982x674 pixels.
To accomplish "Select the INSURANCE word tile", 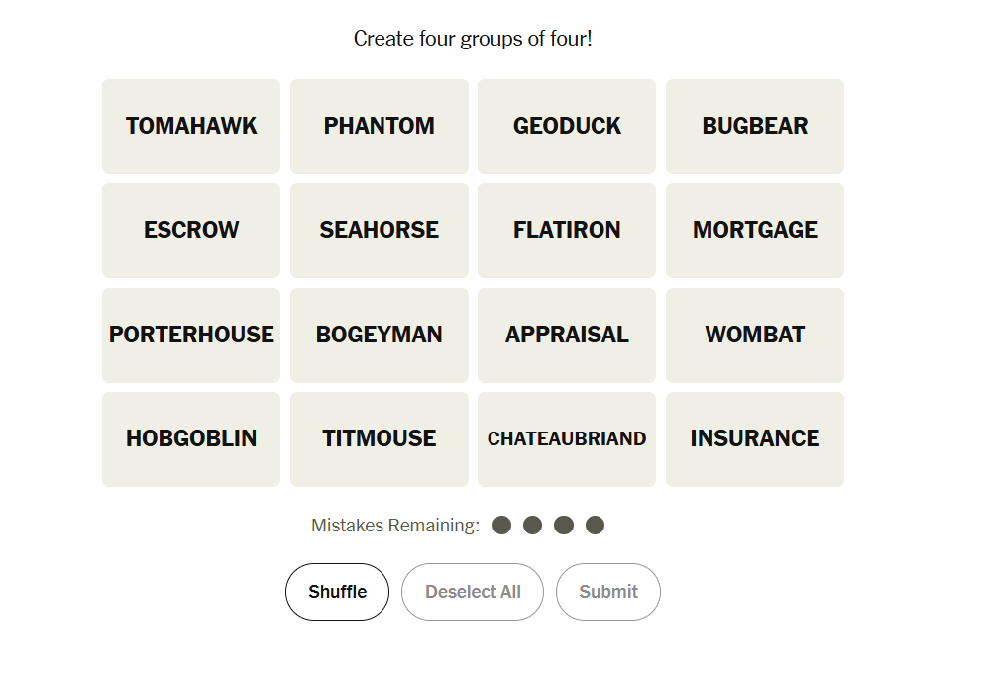I will (x=755, y=439).
